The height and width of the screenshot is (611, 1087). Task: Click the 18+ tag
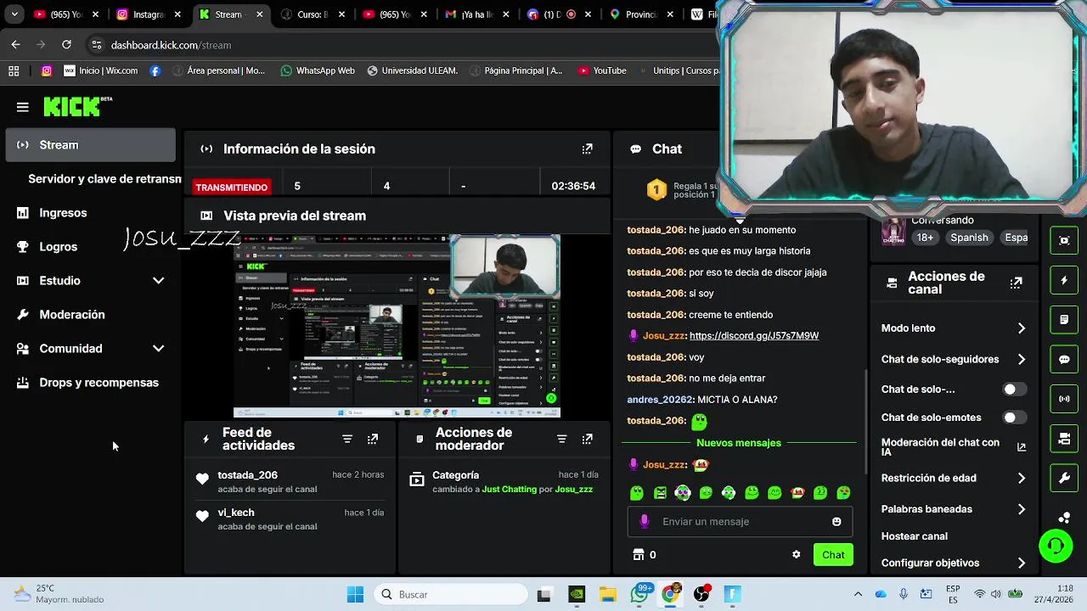[x=925, y=238]
